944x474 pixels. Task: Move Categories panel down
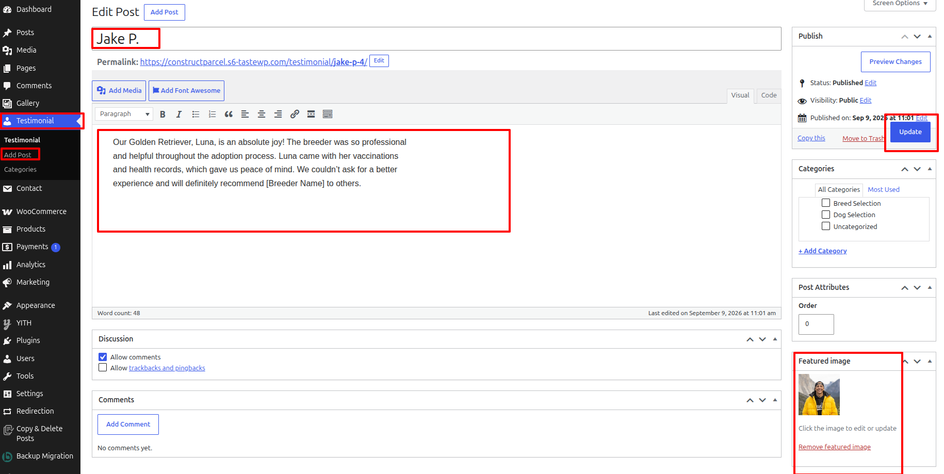pyautogui.click(x=917, y=169)
